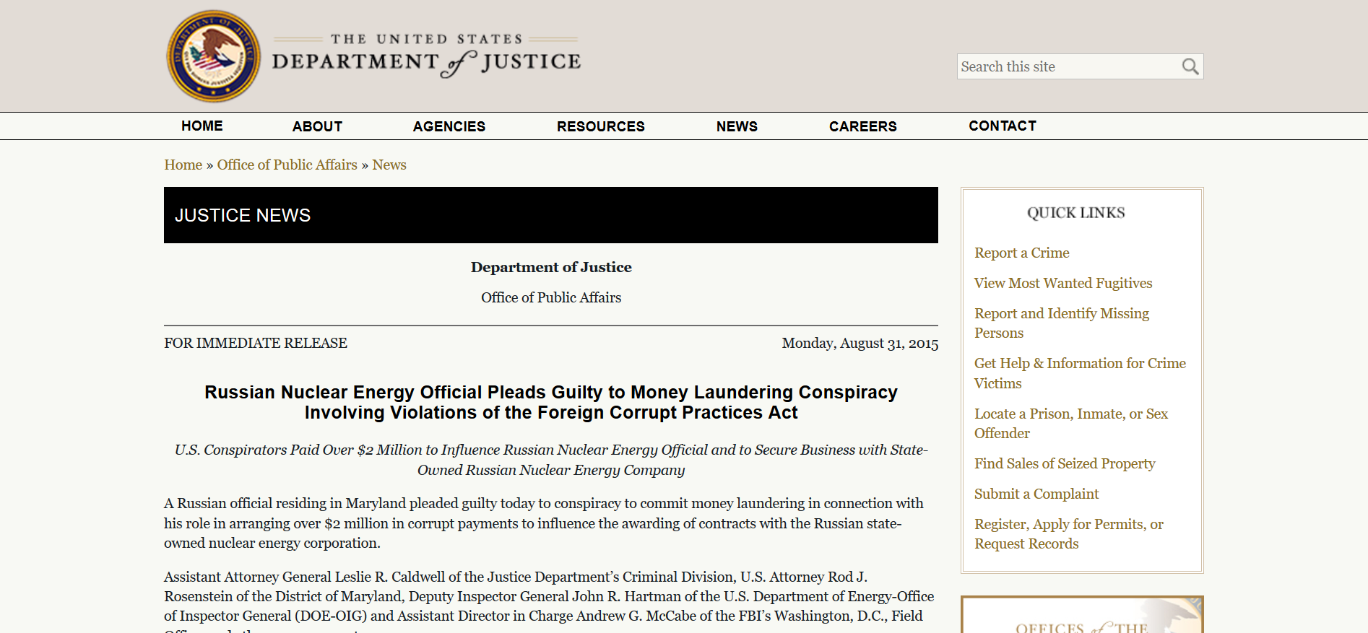1368x633 pixels.
Task: Click the Department of Justice wordmark header
Action: point(427,55)
